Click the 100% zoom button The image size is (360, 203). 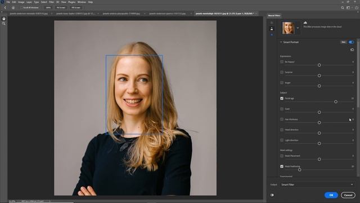click(x=48, y=7)
